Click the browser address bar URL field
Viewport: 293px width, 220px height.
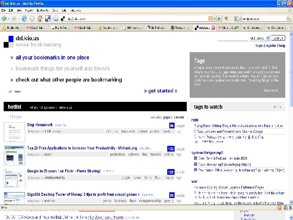tap(136, 18)
